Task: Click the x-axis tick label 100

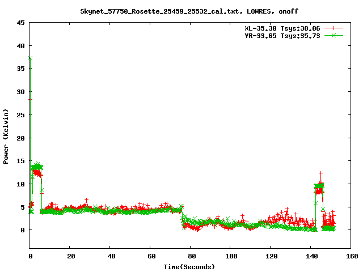Action: point(231,256)
